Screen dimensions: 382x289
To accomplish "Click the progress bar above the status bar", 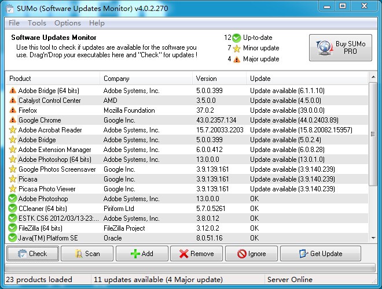I will pos(190,268).
